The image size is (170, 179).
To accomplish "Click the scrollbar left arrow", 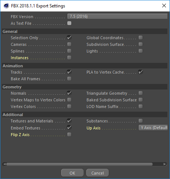I will point(4,164).
